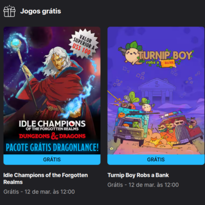Click Idle Champions free-until date text

(x=39, y=192)
